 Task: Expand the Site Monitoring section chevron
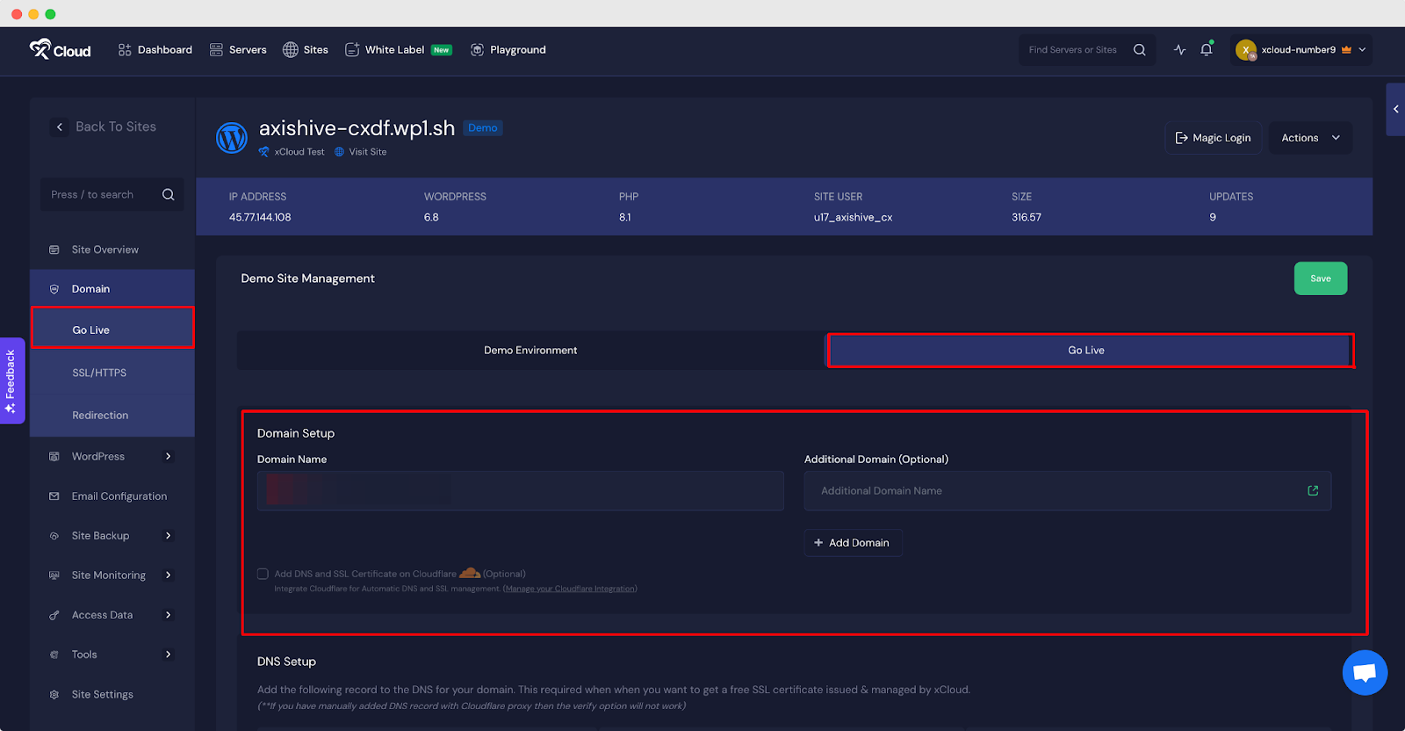tap(169, 575)
